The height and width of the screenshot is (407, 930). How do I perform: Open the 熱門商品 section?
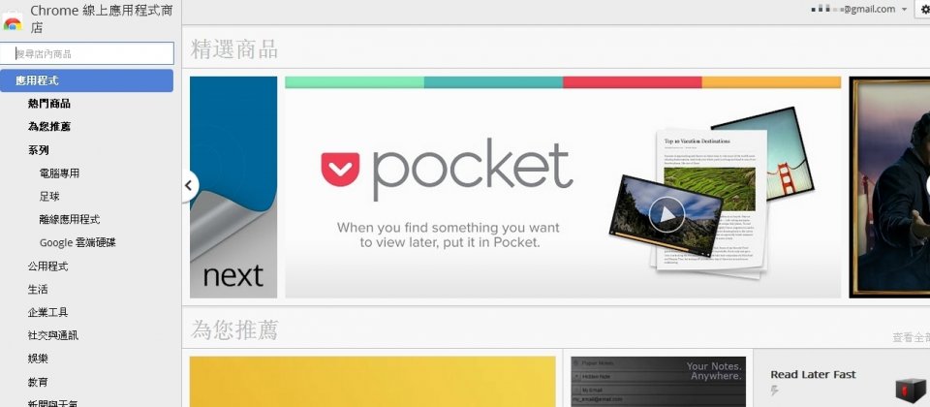(49, 104)
